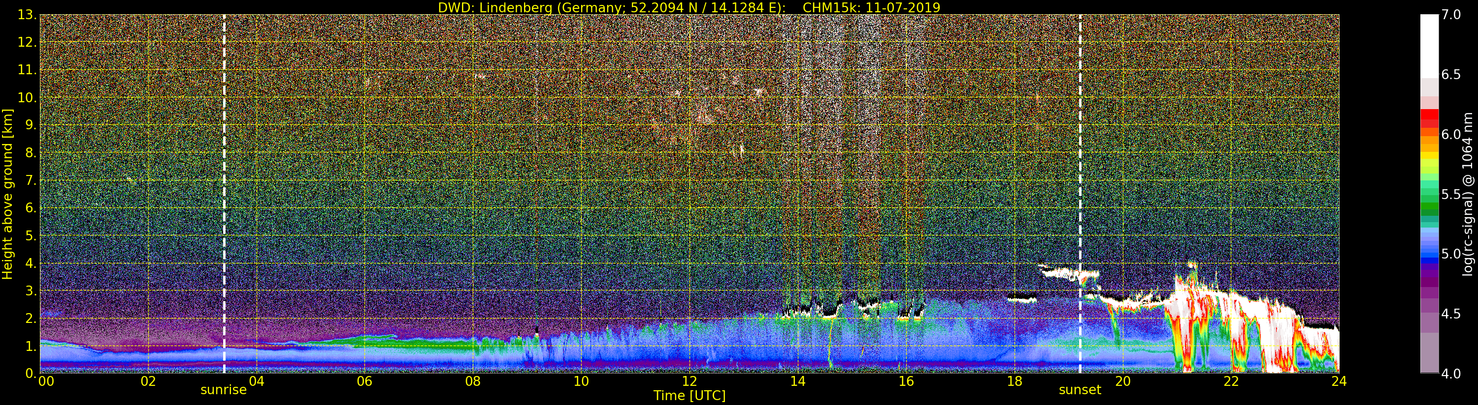Click the time tick label '12'
This screenshot has height=405, width=1478.
tap(690, 381)
